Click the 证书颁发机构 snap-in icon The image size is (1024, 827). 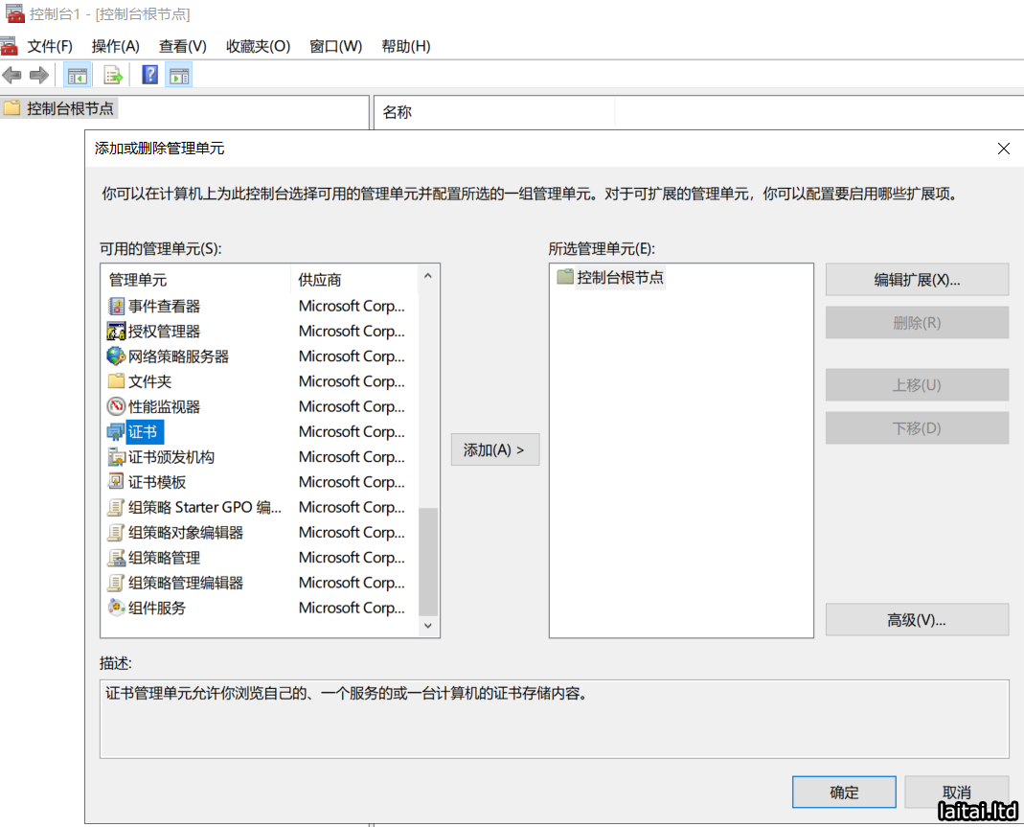point(116,457)
